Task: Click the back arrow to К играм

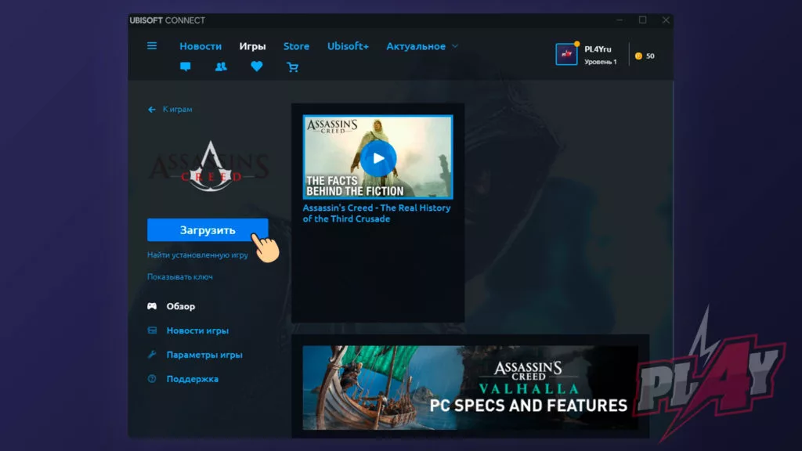Action: tap(152, 110)
